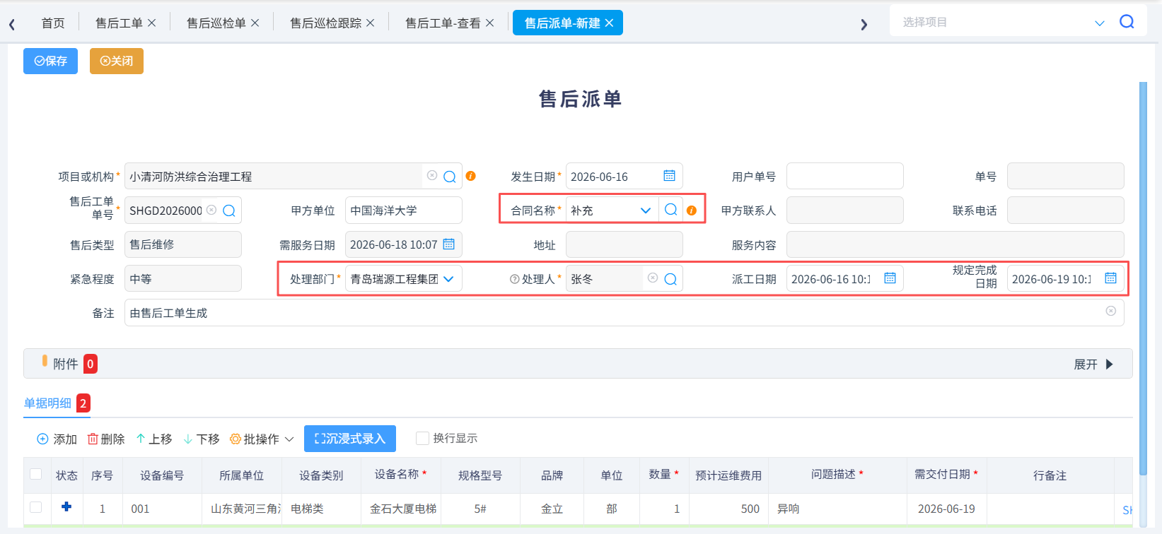Viewport: 1162px width, 534px height.
Task: Click 沉浸式录入 button
Action: [x=350, y=439]
